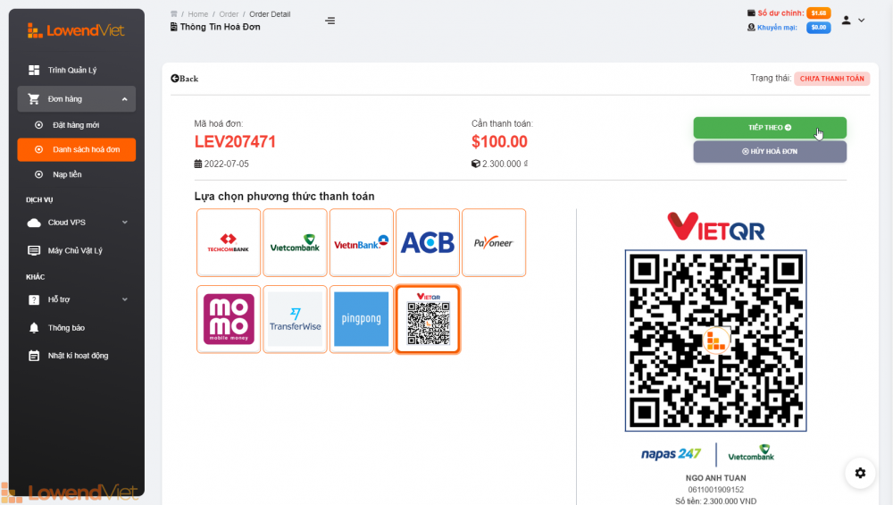The height and width of the screenshot is (505, 893).
Task: Click the Số dư chính balance badge $1.68
Action: point(818,13)
